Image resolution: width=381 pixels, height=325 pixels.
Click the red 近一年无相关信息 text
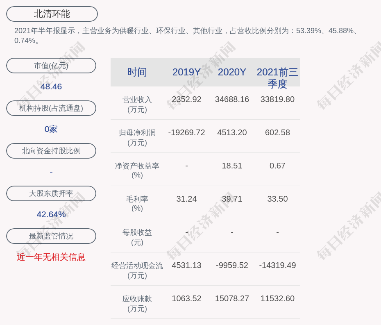(51, 257)
